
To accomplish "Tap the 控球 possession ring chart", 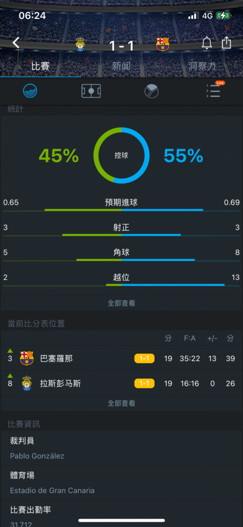I will 121,155.
